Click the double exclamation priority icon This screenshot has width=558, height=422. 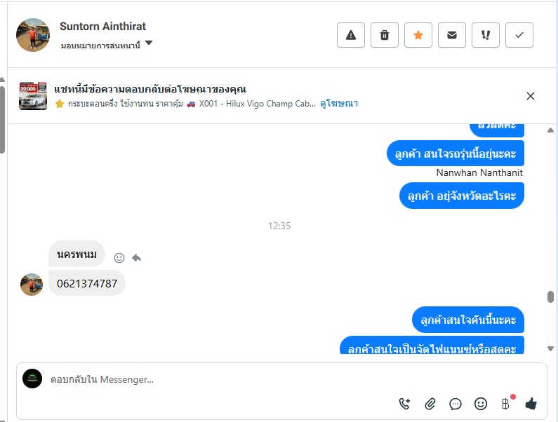click(486, 35)
